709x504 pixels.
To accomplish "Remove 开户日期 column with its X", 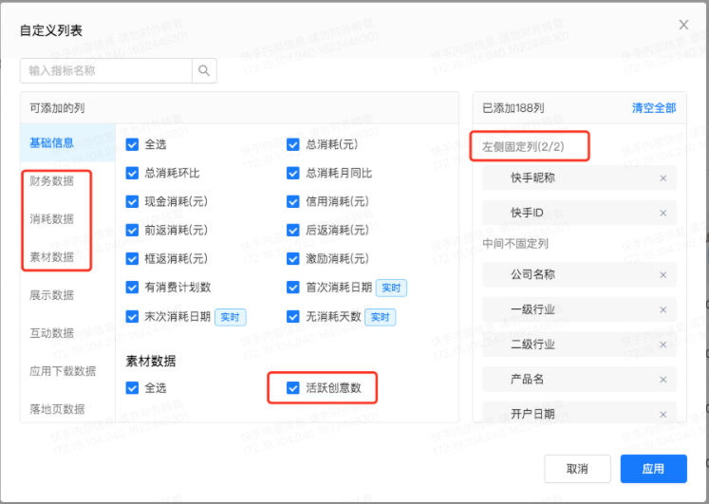I will point(662,414).
